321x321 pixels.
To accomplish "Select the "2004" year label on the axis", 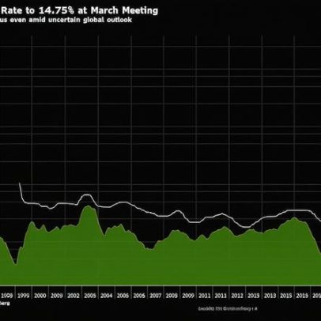I will pos(106,296).
